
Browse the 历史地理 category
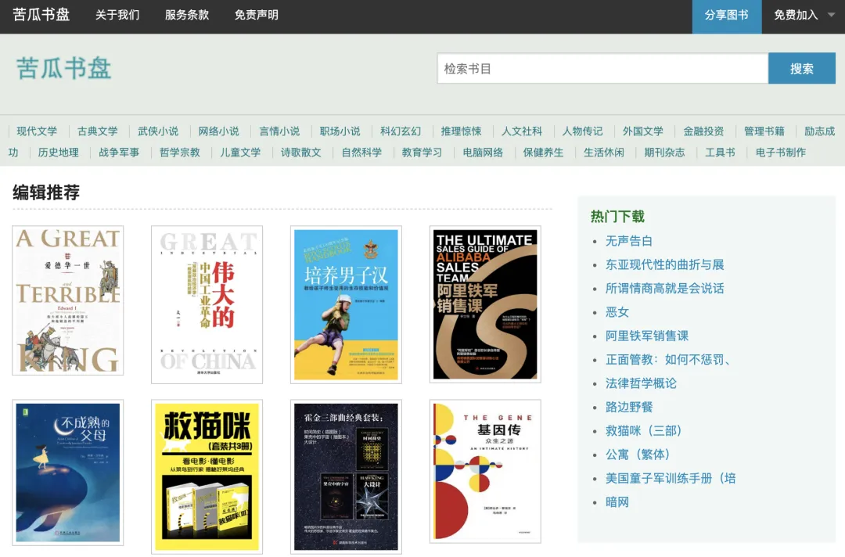click(58, 153)
